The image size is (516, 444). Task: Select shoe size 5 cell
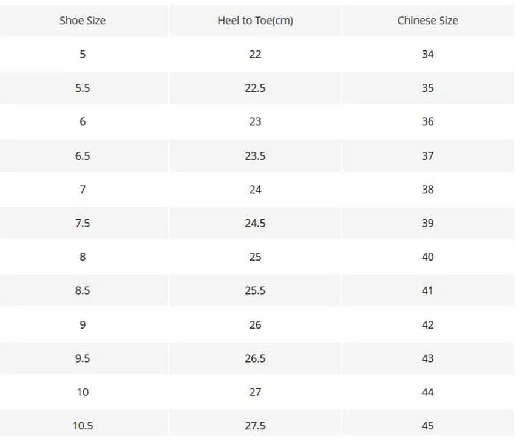[x=83, y=54]
